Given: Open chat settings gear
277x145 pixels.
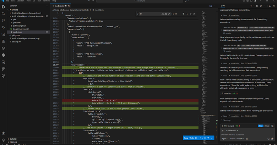Looking at the screenshot, I should [x=261, y=6].
